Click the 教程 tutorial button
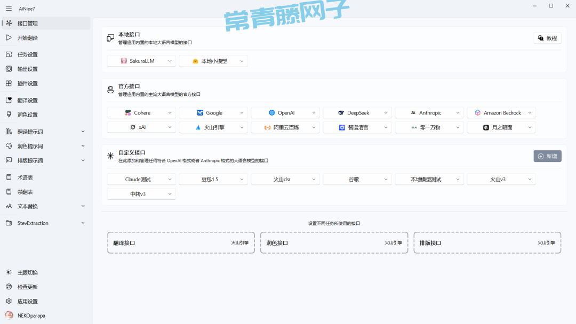Image resolution: width=576 pixels, height=324 pixels. [x=547, y=38]
